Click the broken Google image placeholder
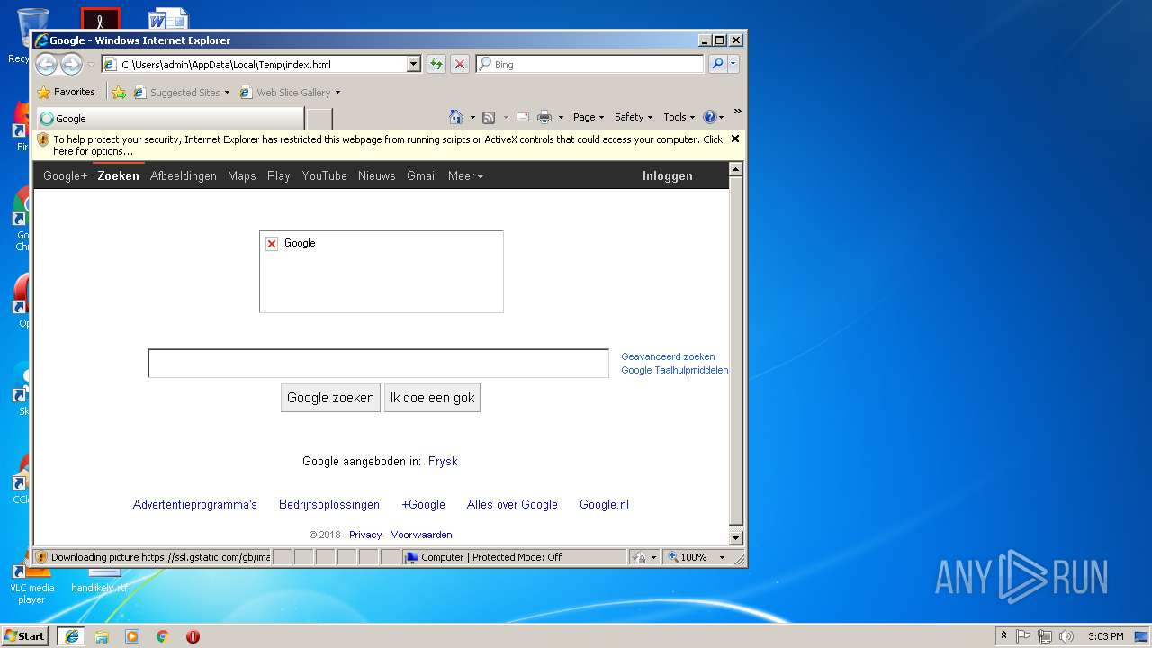1152x648 pixels. point(381,272)
